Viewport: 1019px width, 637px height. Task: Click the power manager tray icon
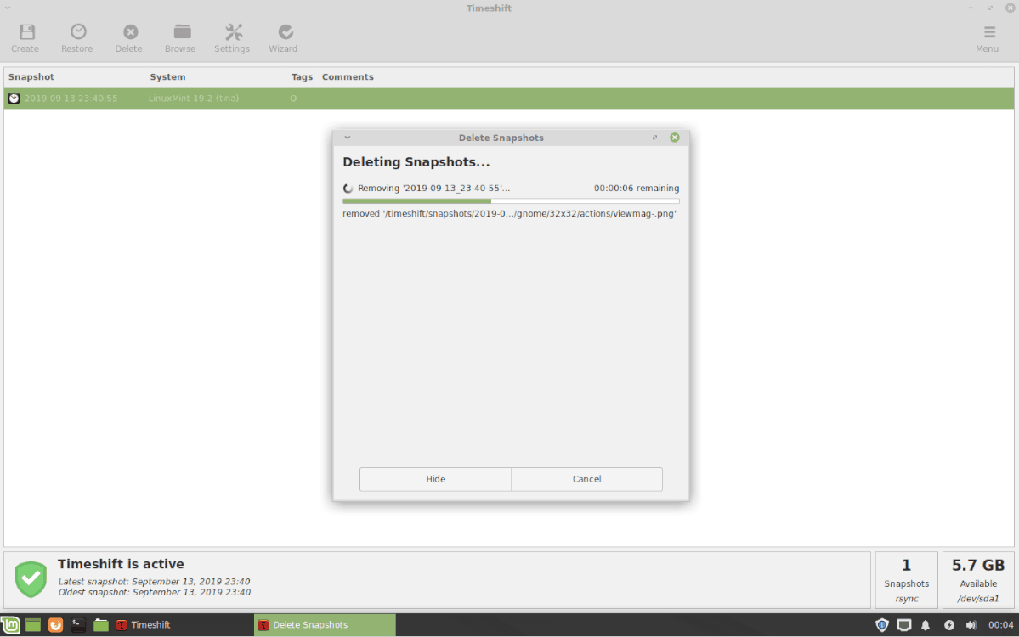949,625
